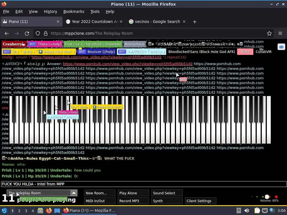Click the clock showing 3:06
Screen dimensions: 287x215
tap(281, 211)
